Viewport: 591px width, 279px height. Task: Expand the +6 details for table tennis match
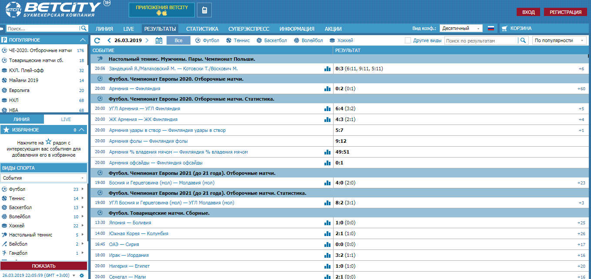point(581,69)
